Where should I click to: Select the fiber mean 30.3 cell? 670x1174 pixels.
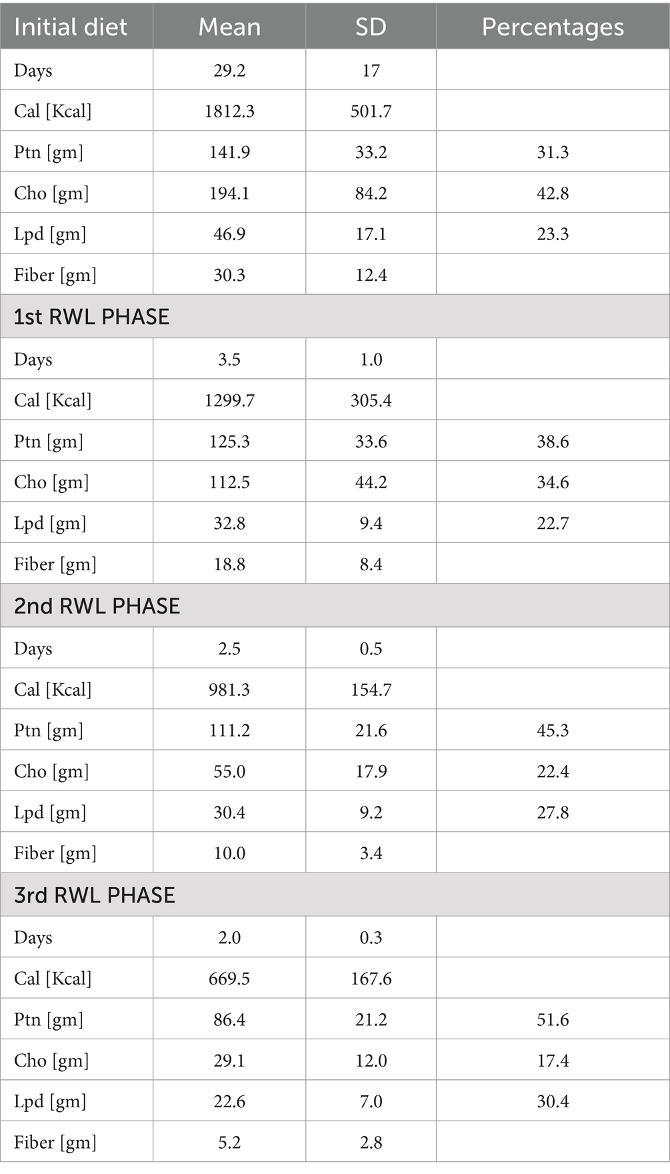pos(229,275)
